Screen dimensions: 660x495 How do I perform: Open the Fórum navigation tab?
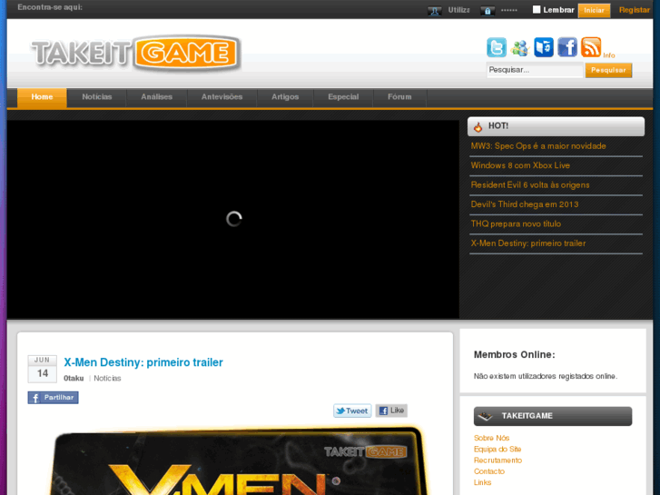point(399,97)
